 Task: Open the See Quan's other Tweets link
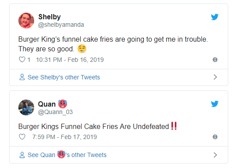coord(67,155)
